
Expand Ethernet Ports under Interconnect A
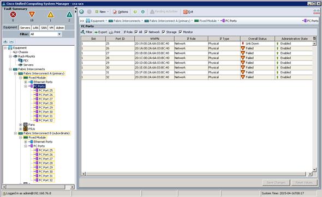26,82
